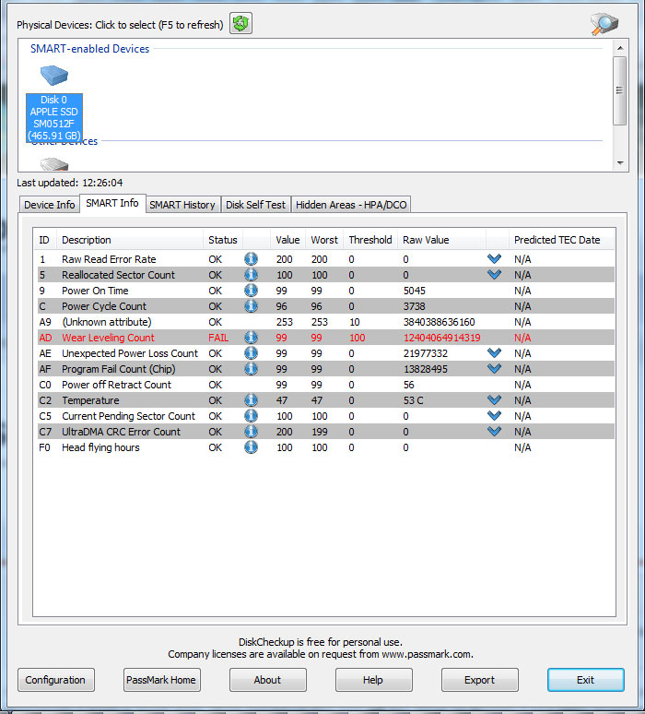Open info icon for Raw Read Error Rate
Image resolution: width=645 pixels, height=714 pixels.
click(251, 259)
